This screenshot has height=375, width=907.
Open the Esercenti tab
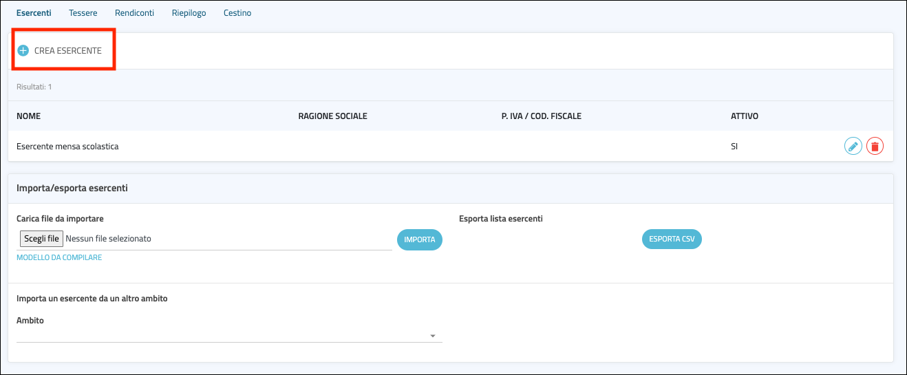tap(34, 13)
